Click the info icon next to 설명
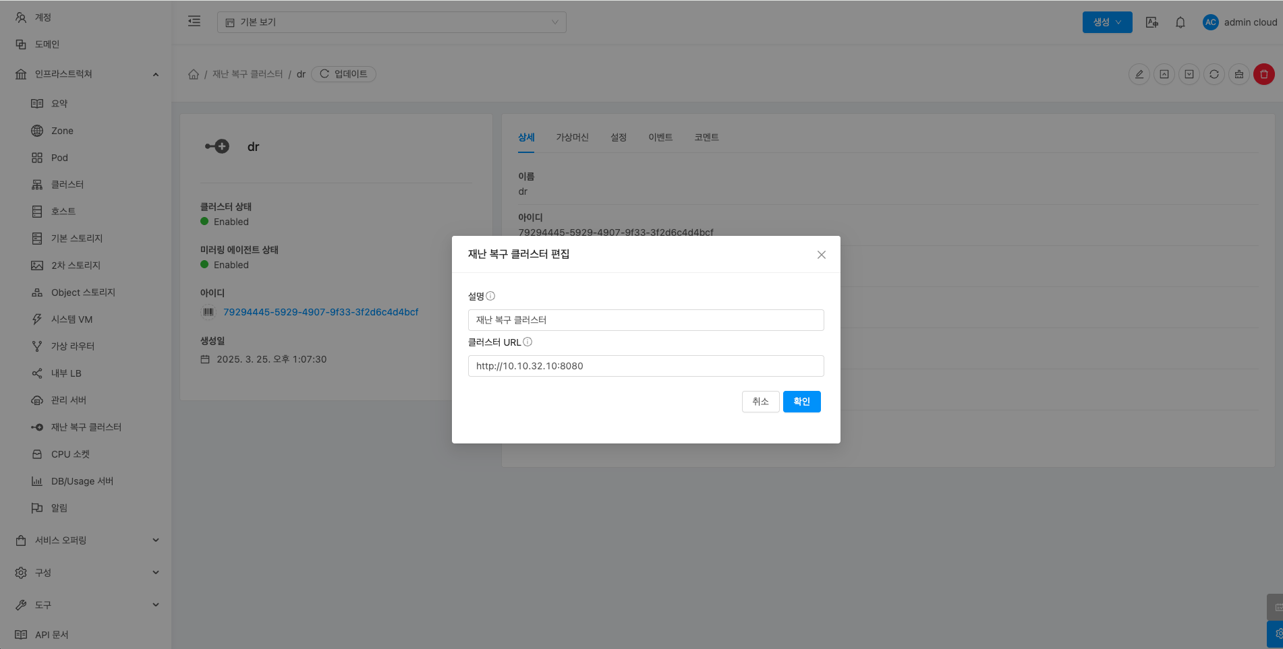 coord(490,296)
